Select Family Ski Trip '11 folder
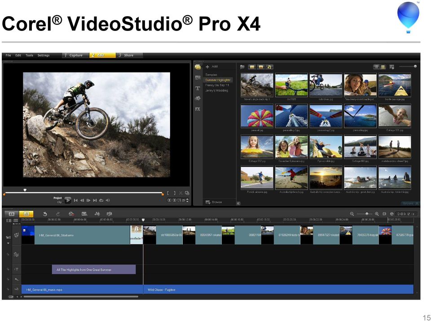This screenshot has width=431, height=321. (x=217, y=85)
